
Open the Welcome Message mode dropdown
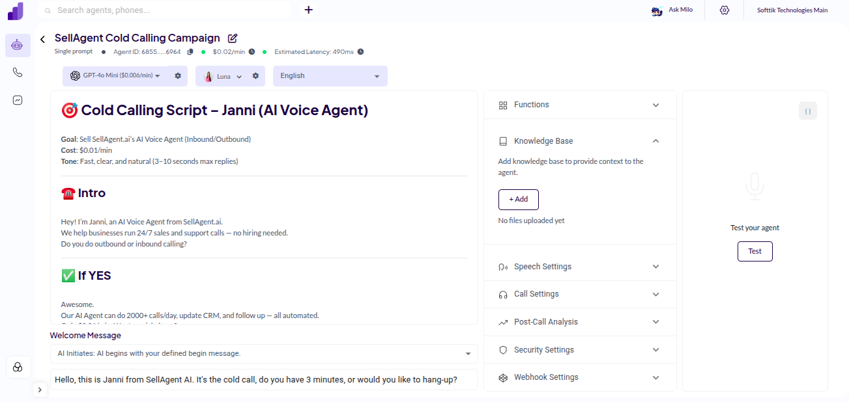pyautogui.click(x=468, y=353)
